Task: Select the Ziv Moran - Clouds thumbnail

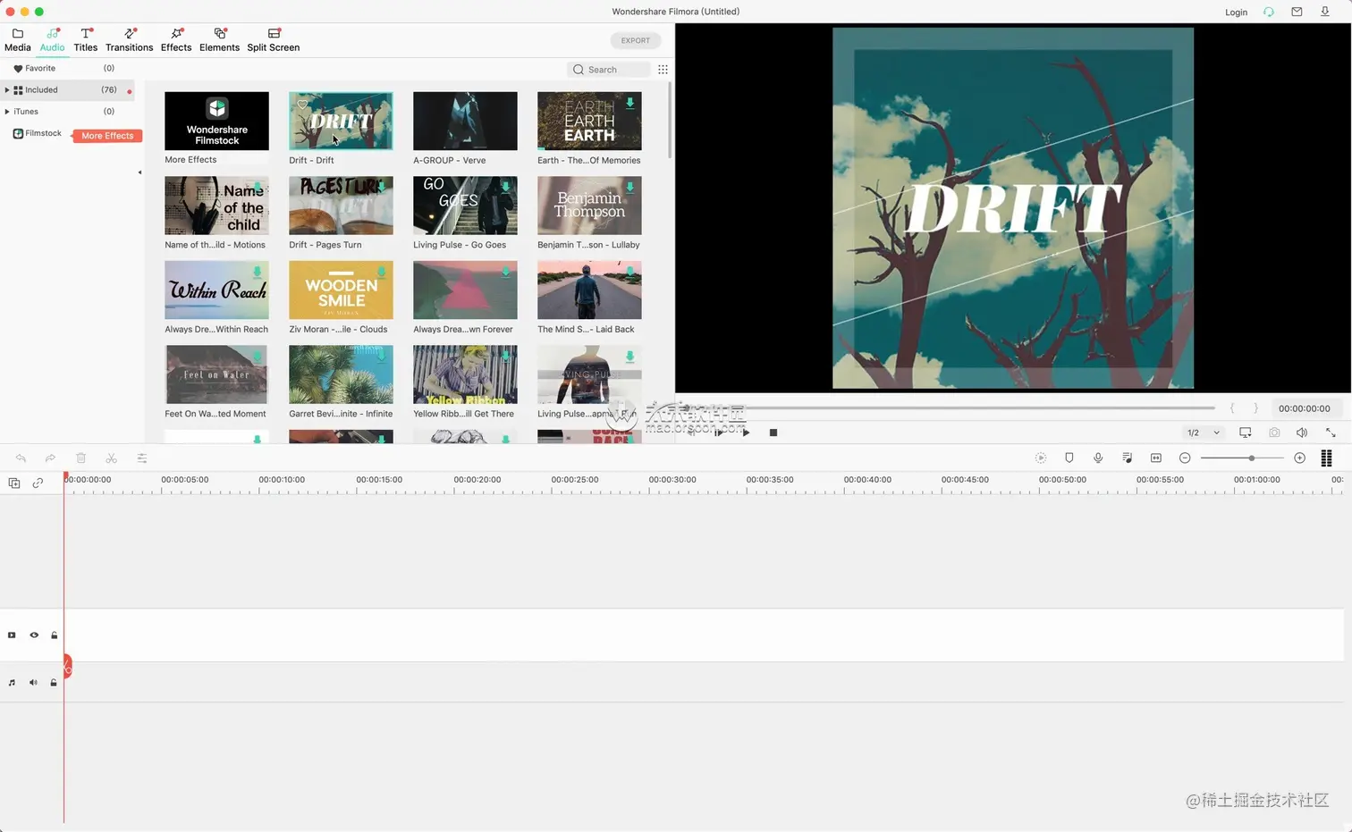Action: (341, 290)
